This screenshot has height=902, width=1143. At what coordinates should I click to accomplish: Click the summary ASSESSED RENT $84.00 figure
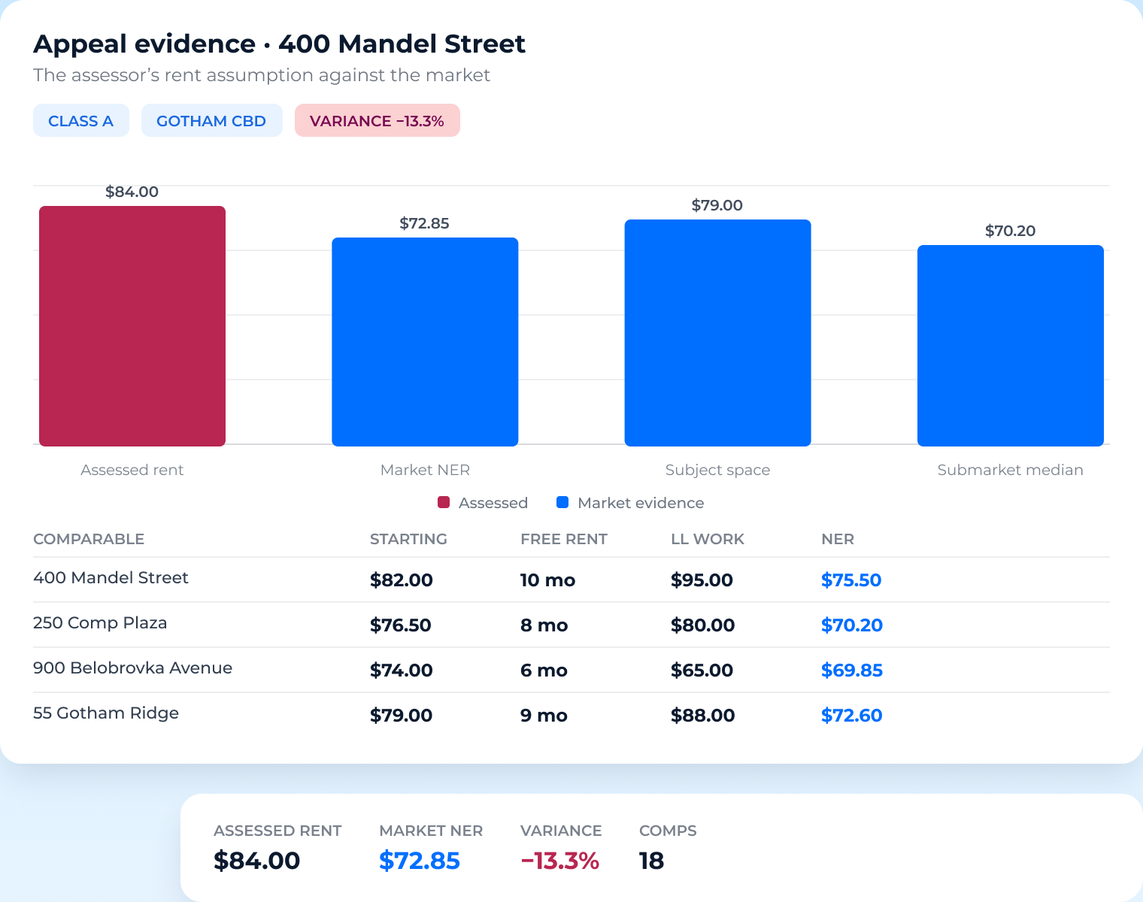pos(257,861)
